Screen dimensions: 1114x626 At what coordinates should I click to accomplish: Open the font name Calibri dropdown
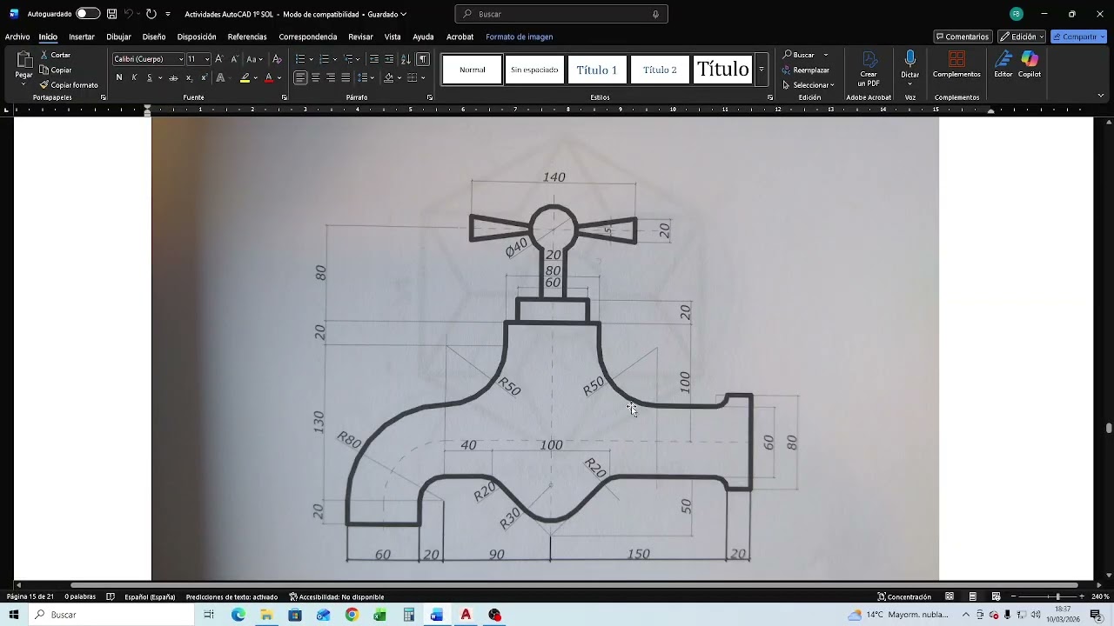(x=181, y=59)
